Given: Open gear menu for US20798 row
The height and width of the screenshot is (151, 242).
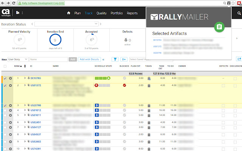Looking at the screenshot, I should pyautogui.click(x=10, y=106).
